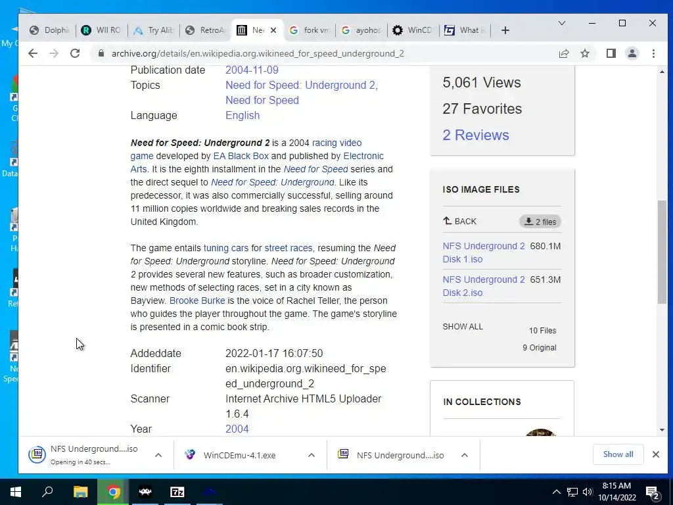View site information via the padlock icon

point(101,53)
